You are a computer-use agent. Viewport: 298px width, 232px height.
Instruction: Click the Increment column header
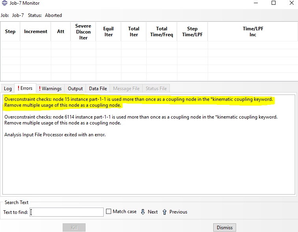35,32
